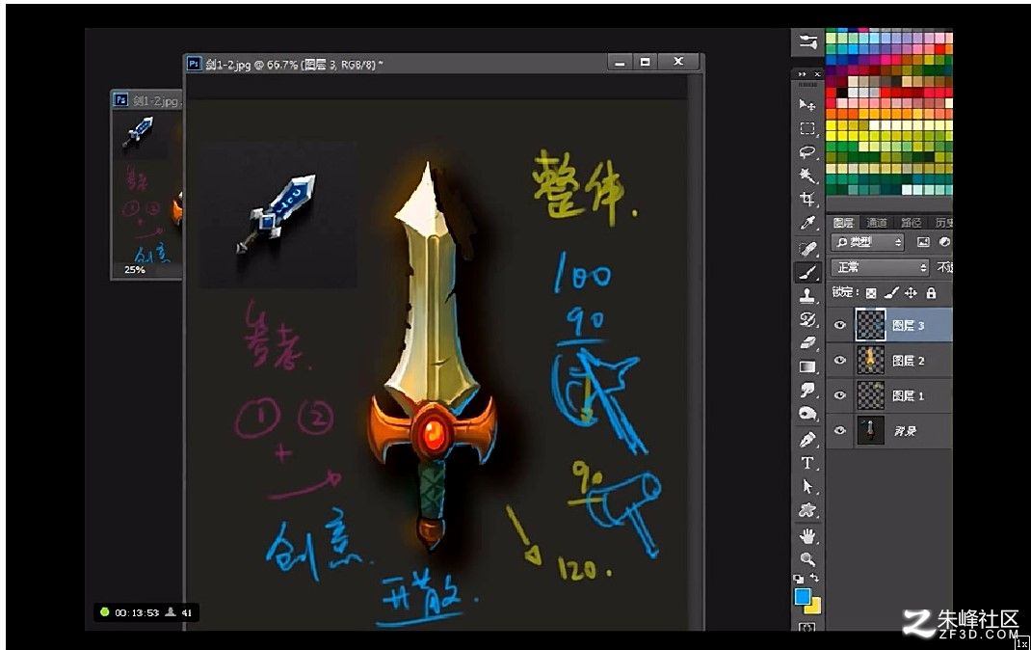Screen dimensions: 1031x650
Task: Close the 剑1-2.jpg @ 66.7% document window
Action: click(x=678, y=62)
